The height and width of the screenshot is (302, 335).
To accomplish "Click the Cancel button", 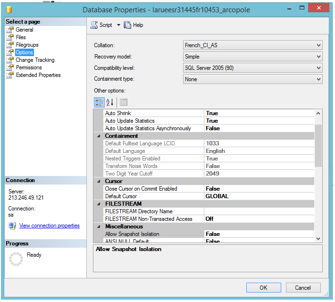I will pos(303,288).
